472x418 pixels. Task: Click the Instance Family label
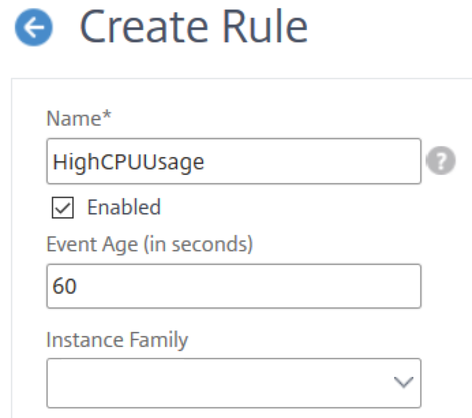click(x=117, y=340)
